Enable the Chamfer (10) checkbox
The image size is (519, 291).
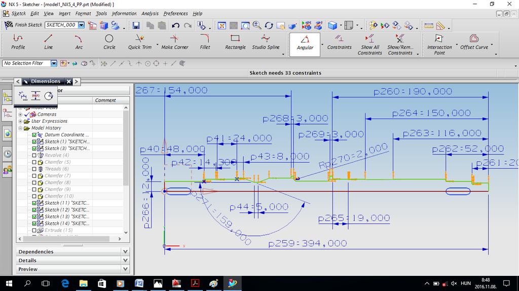34,196
